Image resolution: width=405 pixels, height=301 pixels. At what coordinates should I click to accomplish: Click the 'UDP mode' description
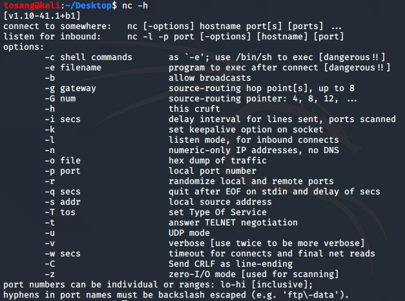tap(189, 233)
